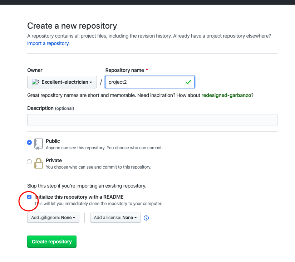Expand the Add a license dropdown
The width and height of the screenshot is (295, 262).
[115, 218]
